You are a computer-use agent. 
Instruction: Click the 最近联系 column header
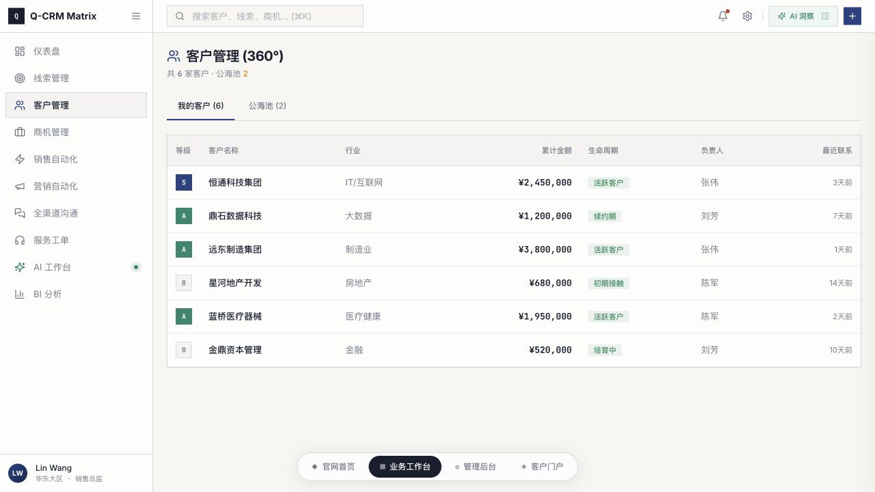pos(837,150)
